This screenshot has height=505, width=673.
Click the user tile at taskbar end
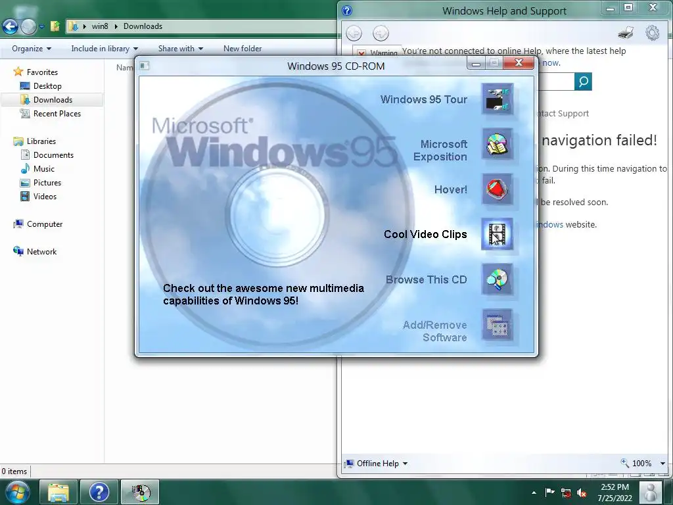651,492
